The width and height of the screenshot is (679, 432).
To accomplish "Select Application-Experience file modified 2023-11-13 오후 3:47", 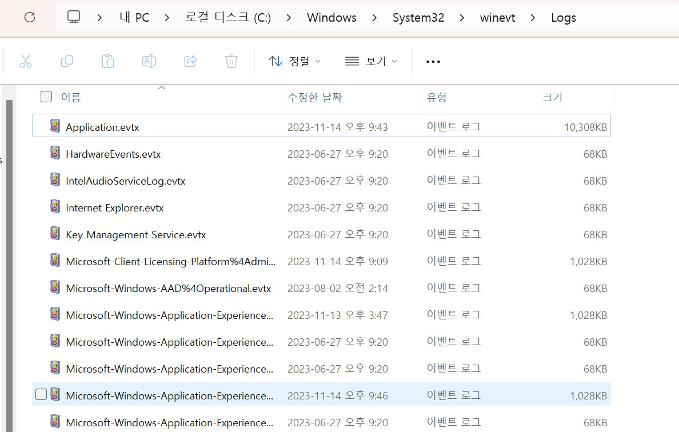I will [169, 315].
